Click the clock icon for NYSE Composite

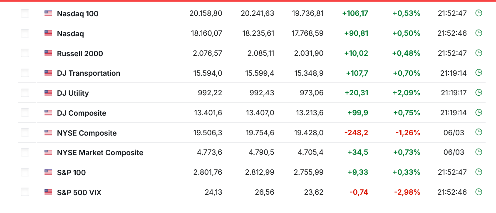pyautogui.click(x=479, y=132)
